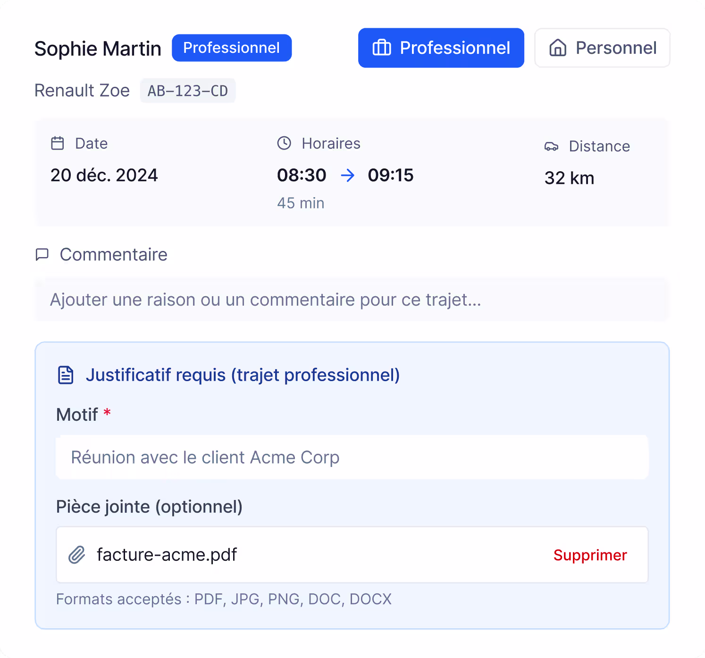Click the attached file name facture-acme.pdf
Image resolution: width=705 pixels, height=658 pixels.
pyautogui.click(x=167, y=555)
